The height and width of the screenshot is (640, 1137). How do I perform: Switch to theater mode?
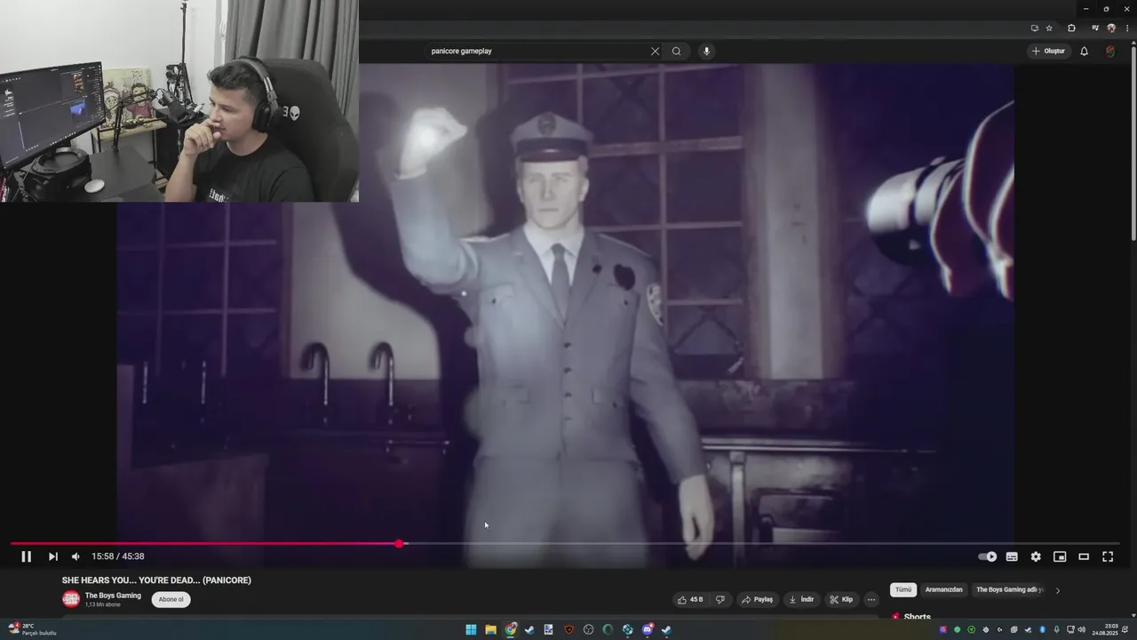(1084, 556)
